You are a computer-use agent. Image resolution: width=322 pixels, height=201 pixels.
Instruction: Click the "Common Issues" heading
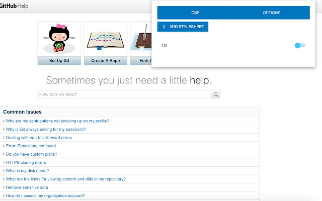(x=22, y=112)
